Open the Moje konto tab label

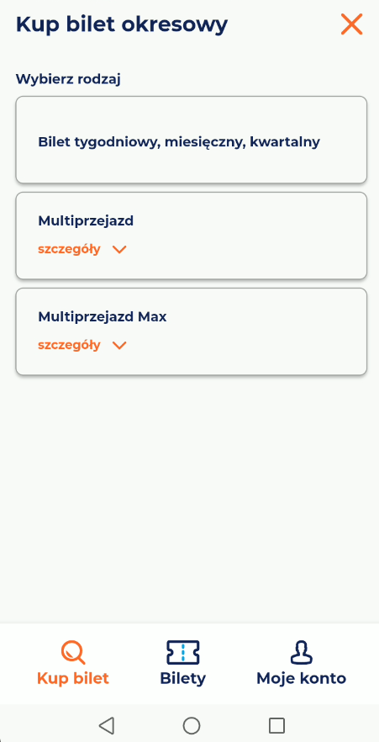pyautogui.click(x=301, y=679)
